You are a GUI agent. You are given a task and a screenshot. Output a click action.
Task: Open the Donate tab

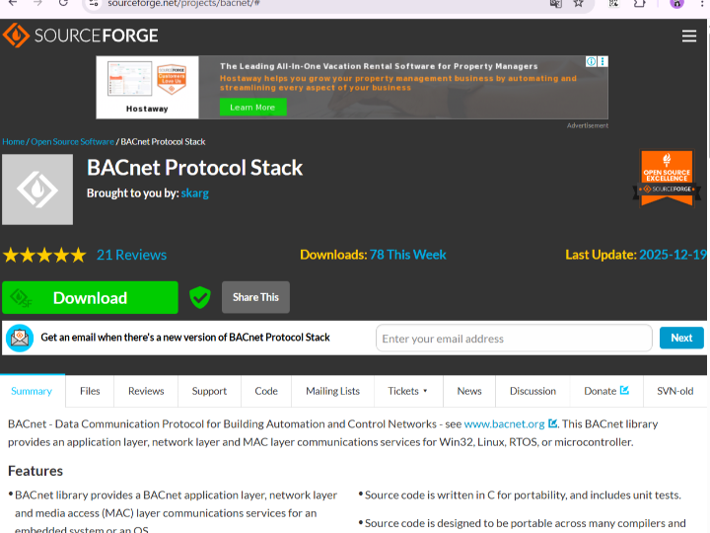605,391
